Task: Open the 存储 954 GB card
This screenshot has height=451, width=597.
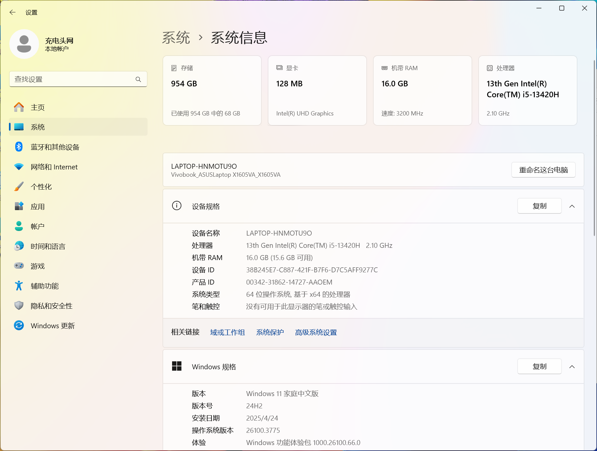Action: pos(212,90)
